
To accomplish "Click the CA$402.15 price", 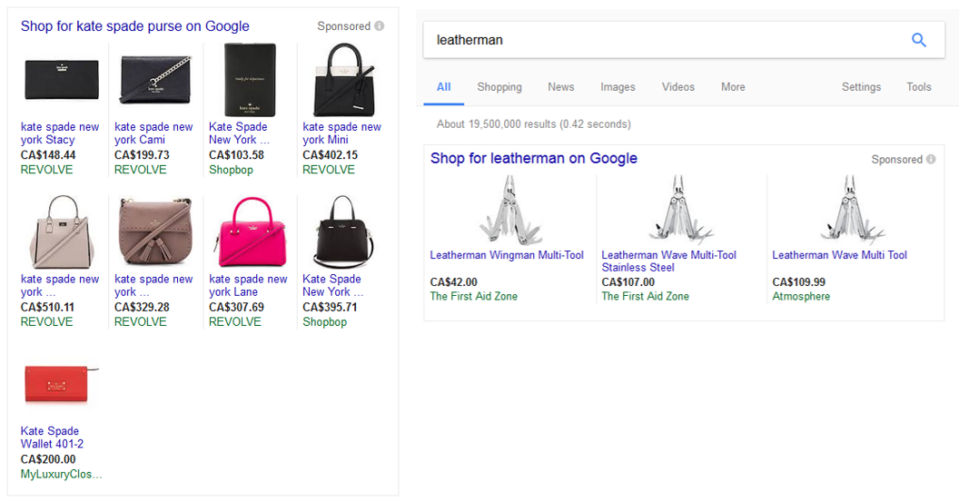I will tap(331, 155).
